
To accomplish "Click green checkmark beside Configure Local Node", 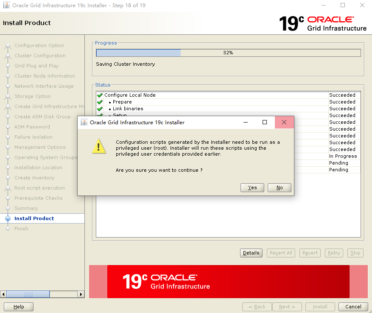I will coord(100,95).
